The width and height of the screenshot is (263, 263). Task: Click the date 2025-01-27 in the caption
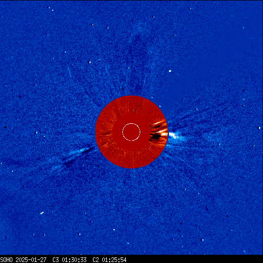coord(31,260)
